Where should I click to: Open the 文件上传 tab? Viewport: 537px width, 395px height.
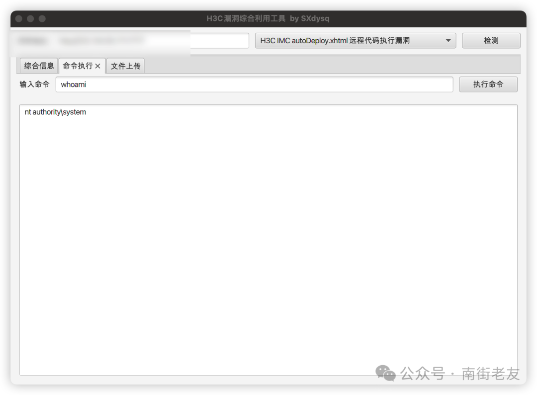coord(125,66)
